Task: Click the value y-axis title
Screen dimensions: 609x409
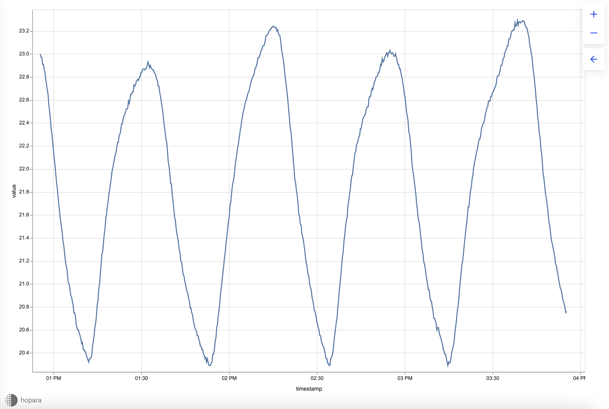Action: (x=14, y=191)
